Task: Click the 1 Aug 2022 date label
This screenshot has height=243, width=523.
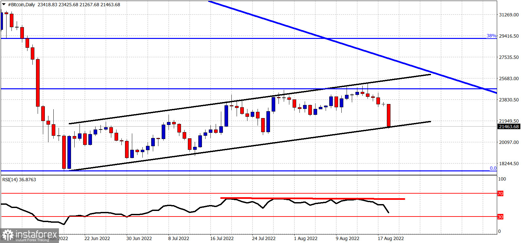Action: click(306, 238)
